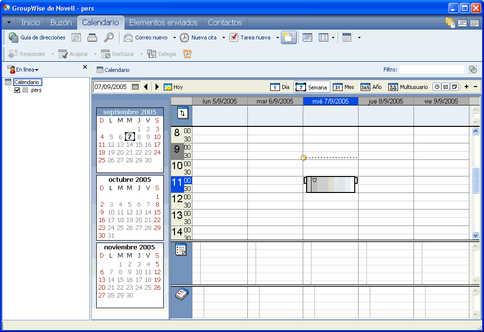
Task: Click the tasks list icon in lower pane
Action: (x=181, y=249)
